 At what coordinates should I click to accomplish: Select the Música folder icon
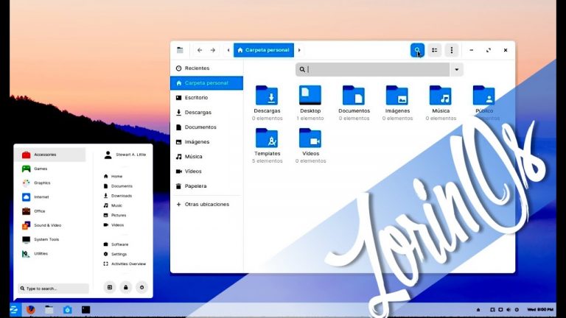coord(441,95)
